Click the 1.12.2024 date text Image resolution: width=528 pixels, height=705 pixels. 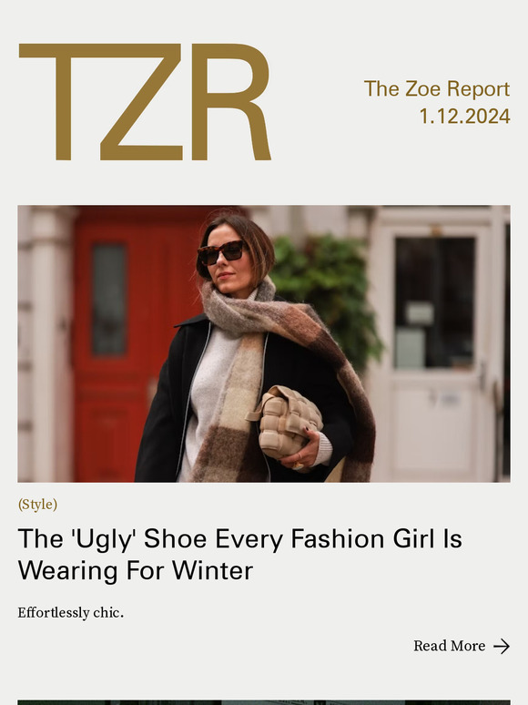pos(464,117)
